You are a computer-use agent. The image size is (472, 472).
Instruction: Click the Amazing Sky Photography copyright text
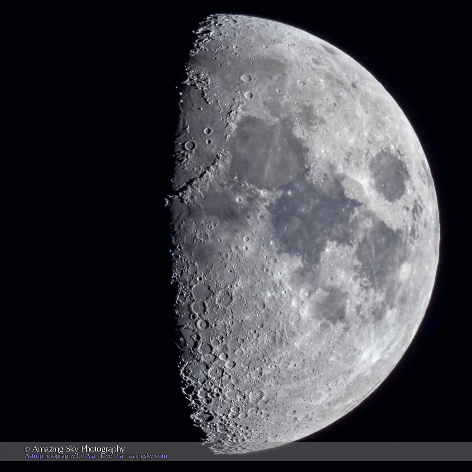coord(75,449)
